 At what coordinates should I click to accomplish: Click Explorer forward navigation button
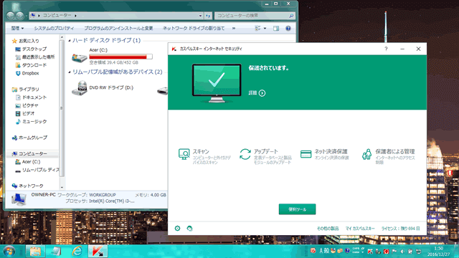coord(20,16)
